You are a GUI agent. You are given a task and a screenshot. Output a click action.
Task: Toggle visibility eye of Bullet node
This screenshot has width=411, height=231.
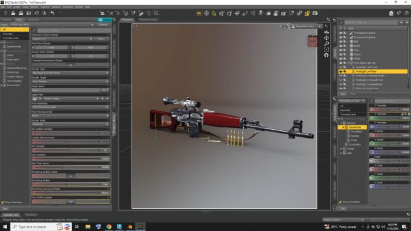pyautogui.click(x=341, y=46)
